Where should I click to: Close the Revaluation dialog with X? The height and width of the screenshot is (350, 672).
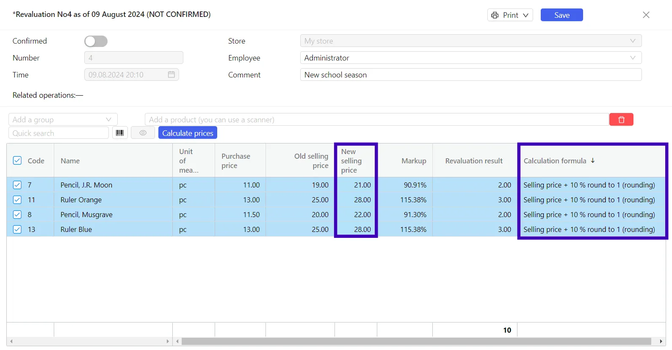pyautogui.click(x=646, y=15)
